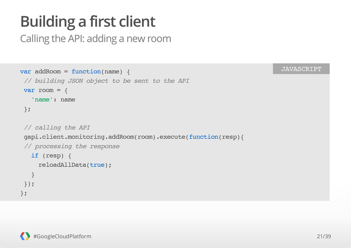
Task: Click the #GoogleCloudPlatform hashtag text
Action: (x=62, y=236)
